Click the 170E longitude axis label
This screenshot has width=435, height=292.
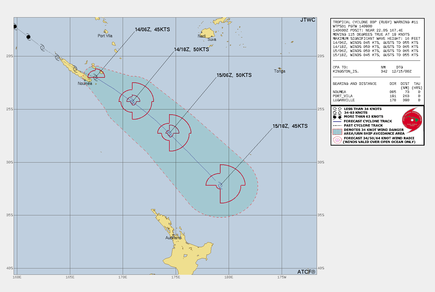pyautogui.click(x=123, y=277)
